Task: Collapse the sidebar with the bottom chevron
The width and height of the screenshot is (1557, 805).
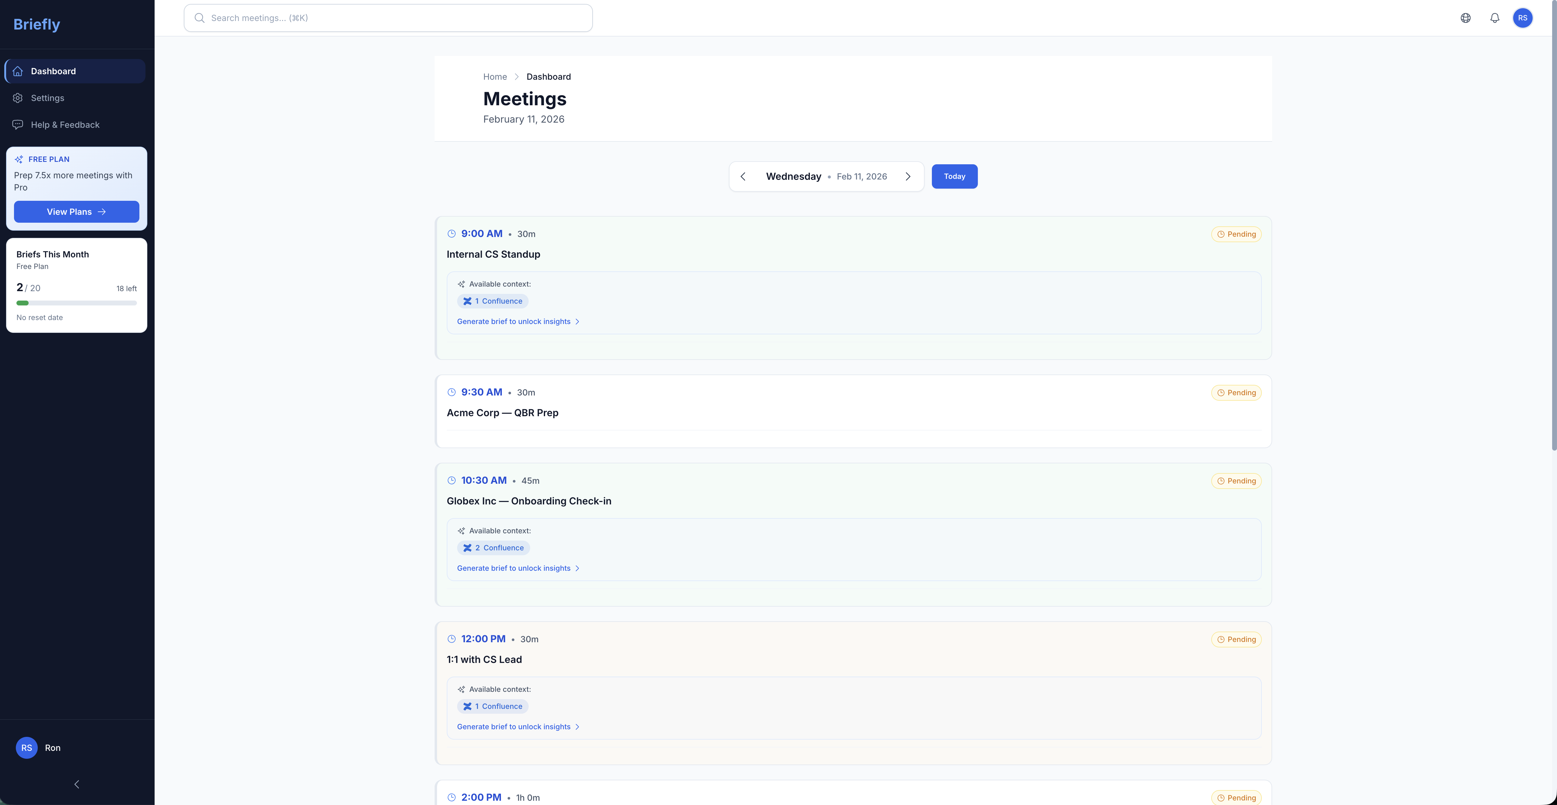Action: pos(76,784)
